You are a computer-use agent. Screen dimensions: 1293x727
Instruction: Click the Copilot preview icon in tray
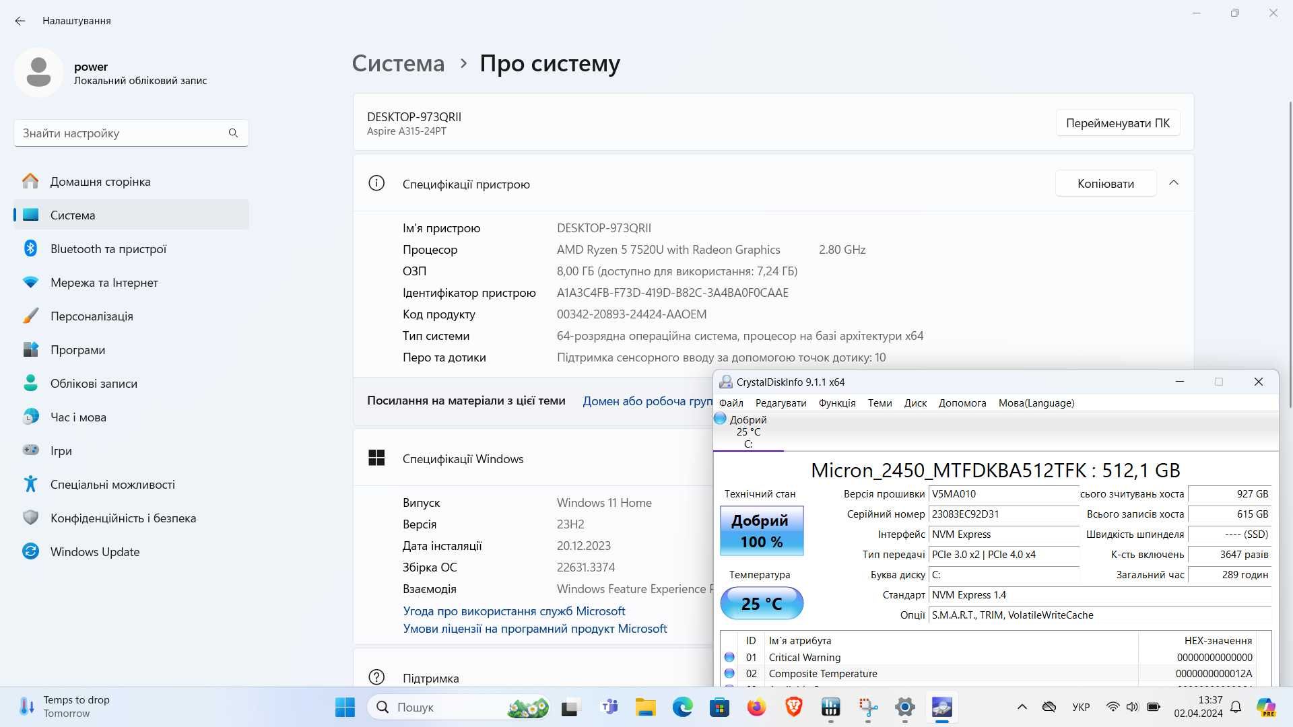[1266, 707]
